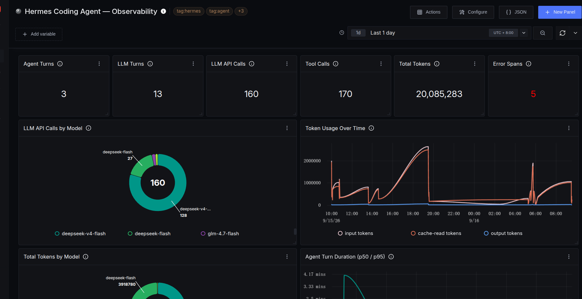
Task: Click the New Panel button
Action: [x=560, y=12]
